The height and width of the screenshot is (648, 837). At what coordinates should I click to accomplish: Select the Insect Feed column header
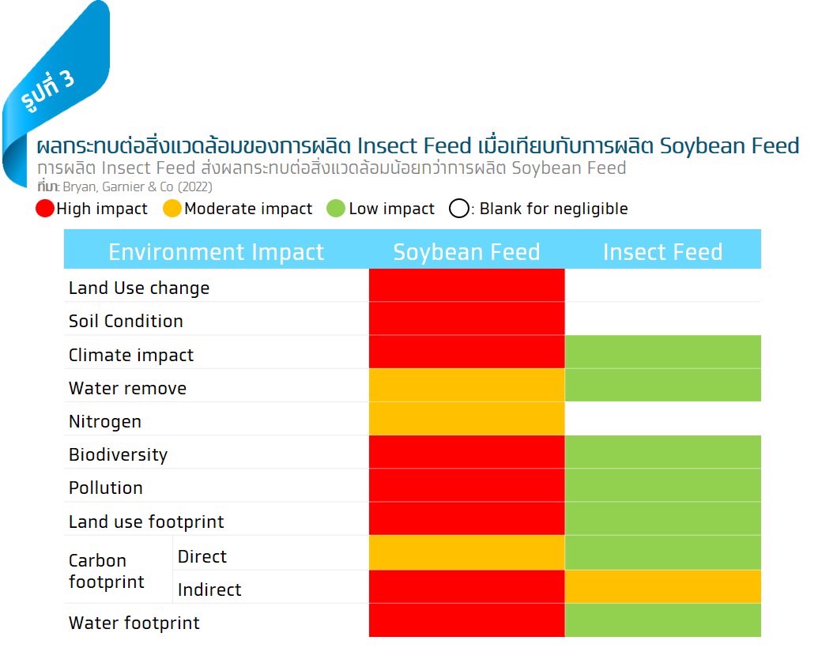[662, 251]
